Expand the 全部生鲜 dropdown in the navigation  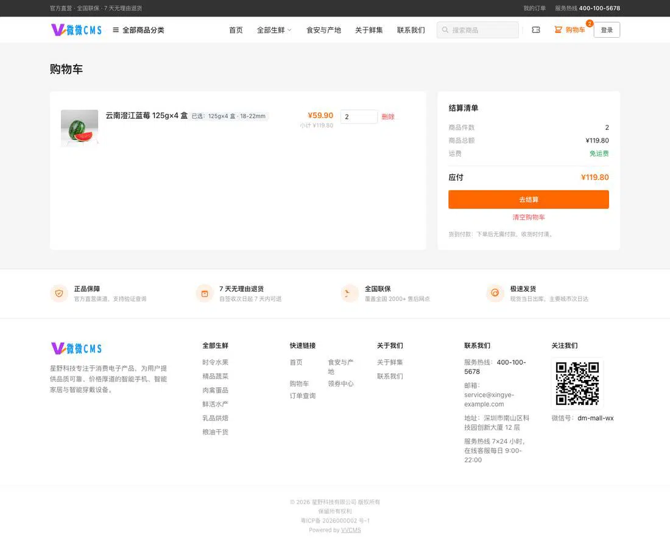[274, 30]
